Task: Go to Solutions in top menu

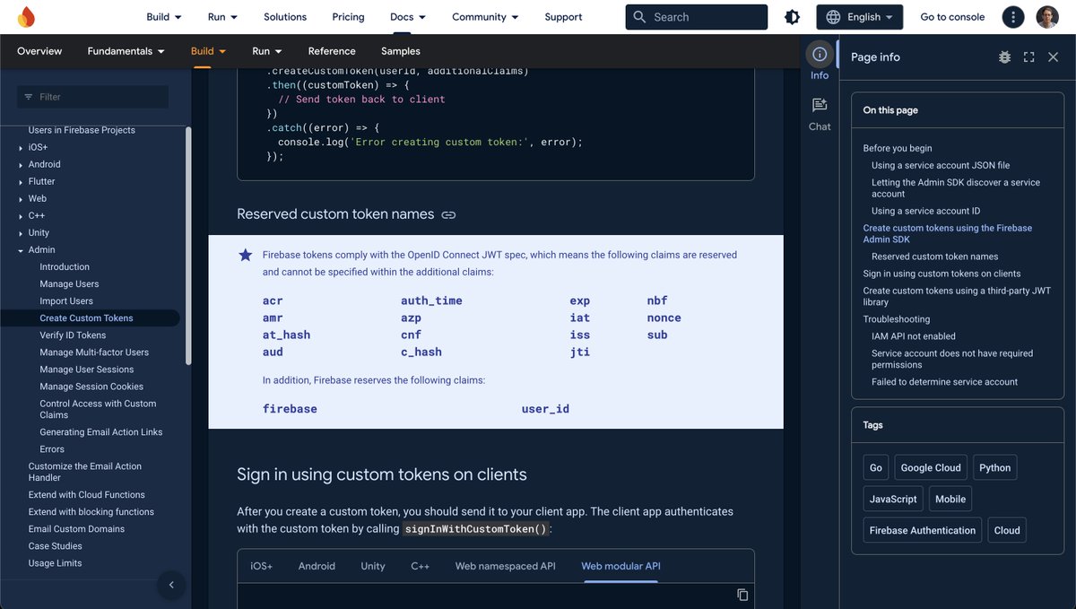Action: click(285, 17)
